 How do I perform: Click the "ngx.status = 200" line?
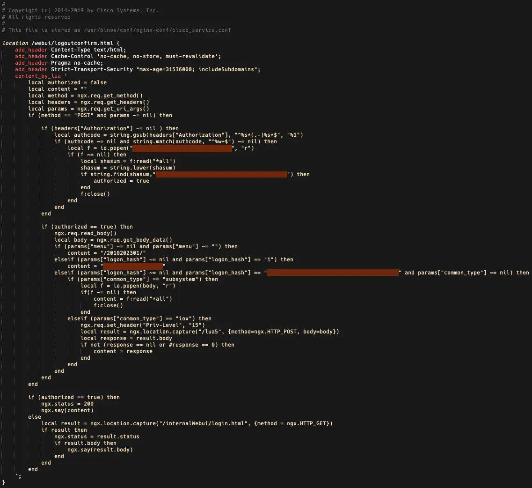pos(67,404)
